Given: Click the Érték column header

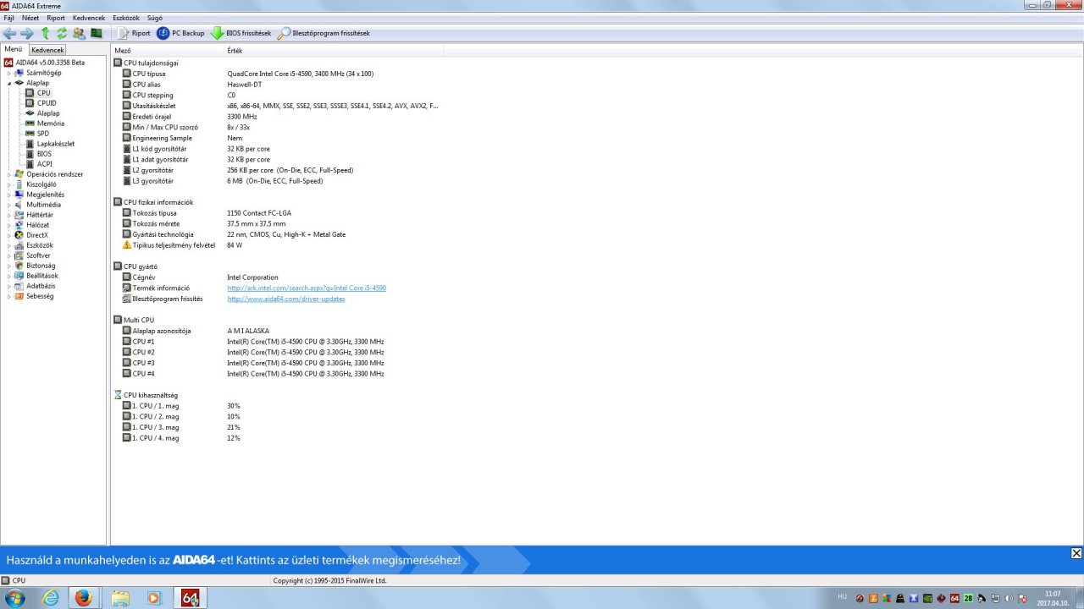Looking at the screenshot, I should (334, 51).
